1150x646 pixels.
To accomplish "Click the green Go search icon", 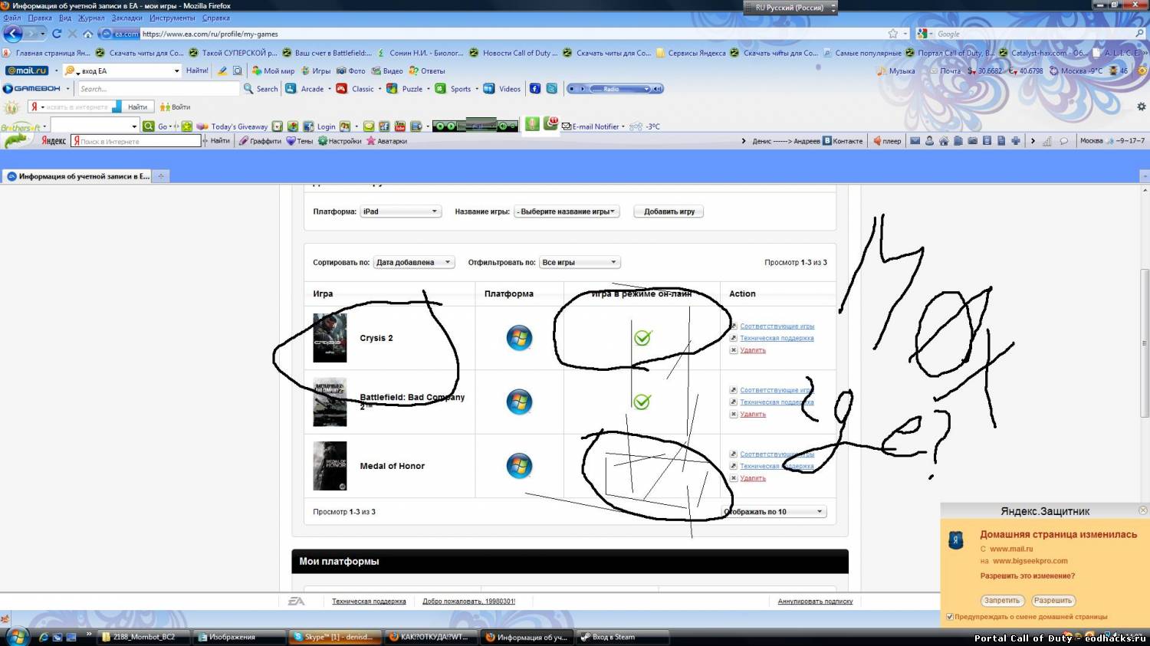I will (x=149, y=126).
